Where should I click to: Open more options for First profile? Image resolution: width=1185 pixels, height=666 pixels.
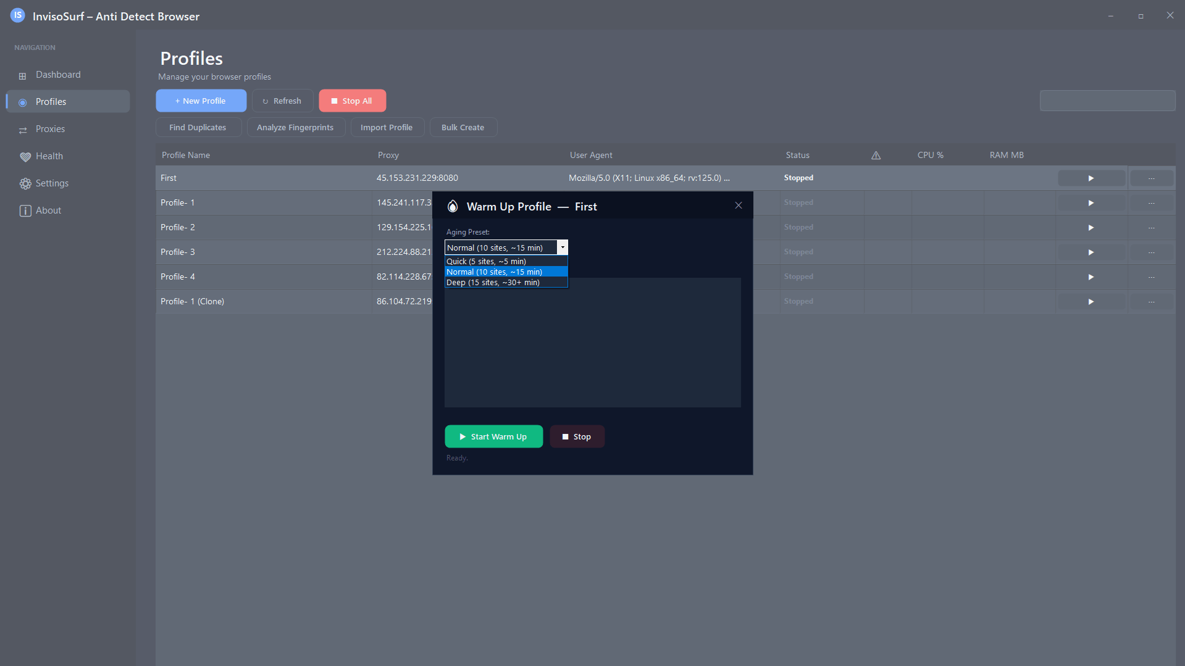[1152, 178]
